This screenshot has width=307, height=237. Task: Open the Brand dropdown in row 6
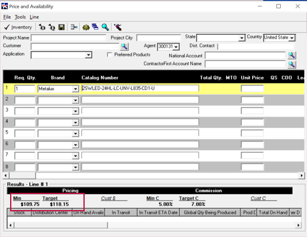tap(76, 144)
